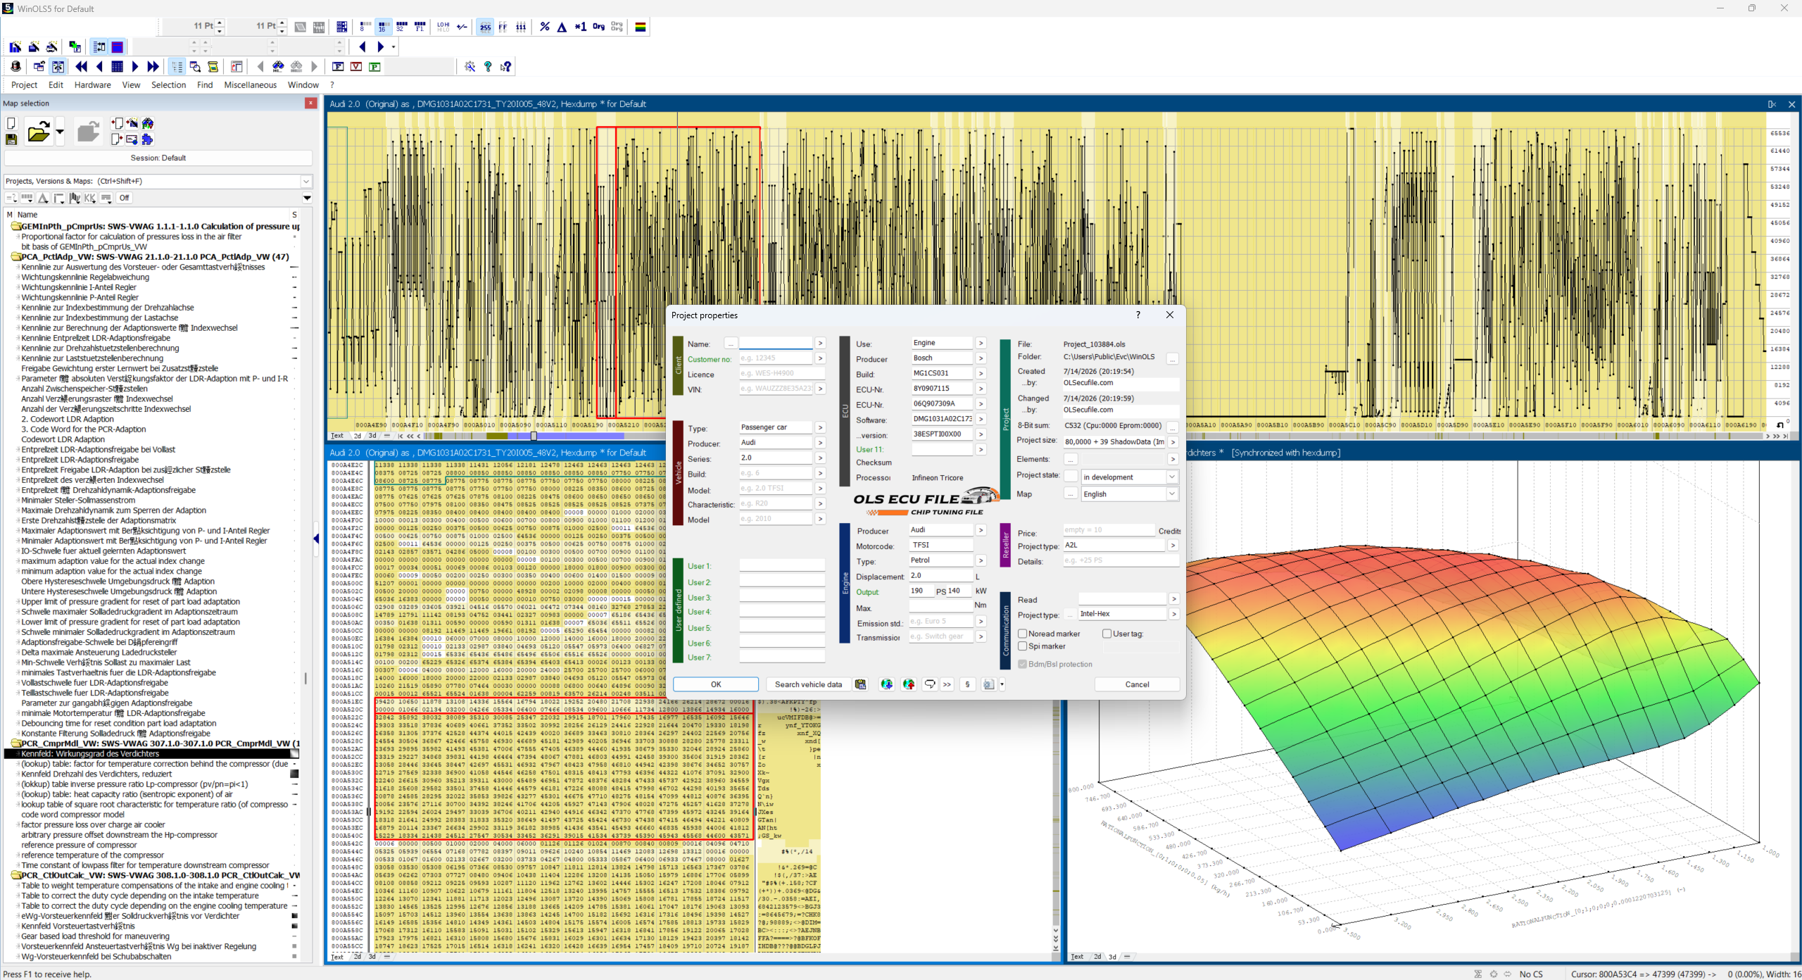This screenshot has height=980, width=1802.
Task: Select the 32-bit display format icon
Action: tap(401, 27)
